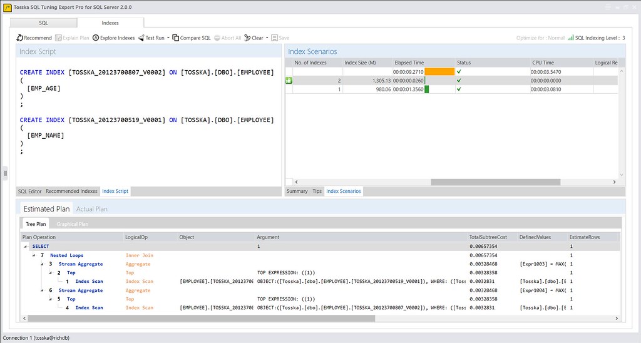
Task: Click the Clear toolbar icon
Action: (247, 38)
